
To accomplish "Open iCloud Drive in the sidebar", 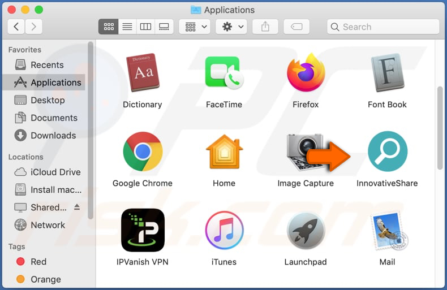I will [x=44, y=172].
